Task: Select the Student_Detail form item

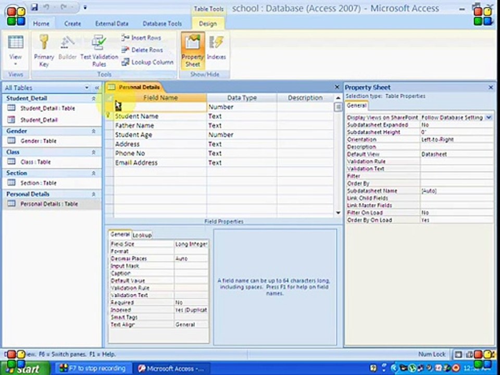Action: [52, 120]
